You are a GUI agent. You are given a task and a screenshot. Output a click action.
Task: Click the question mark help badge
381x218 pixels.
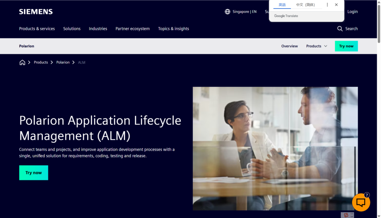pyautogui.click(x=367, y=195)
